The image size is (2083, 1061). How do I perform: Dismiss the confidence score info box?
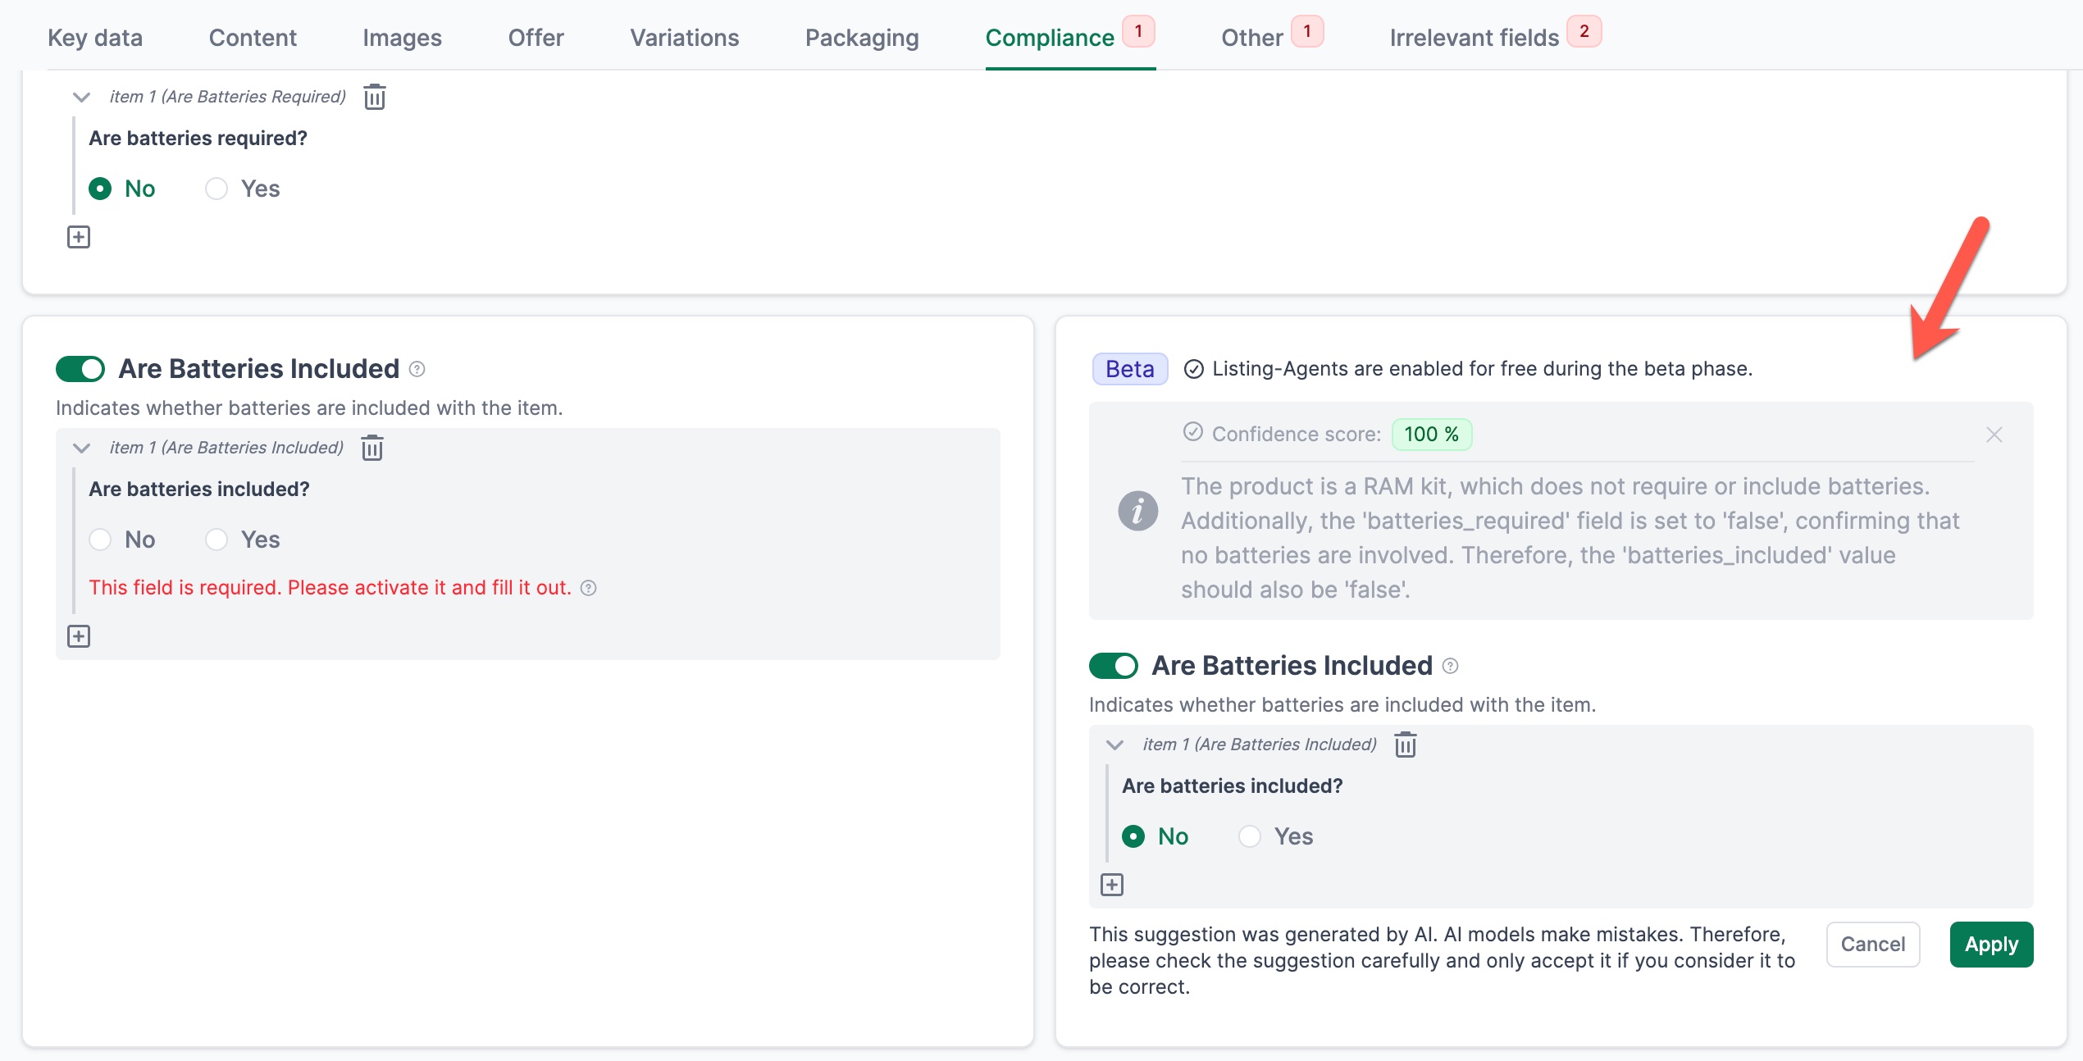point(1994,435)
